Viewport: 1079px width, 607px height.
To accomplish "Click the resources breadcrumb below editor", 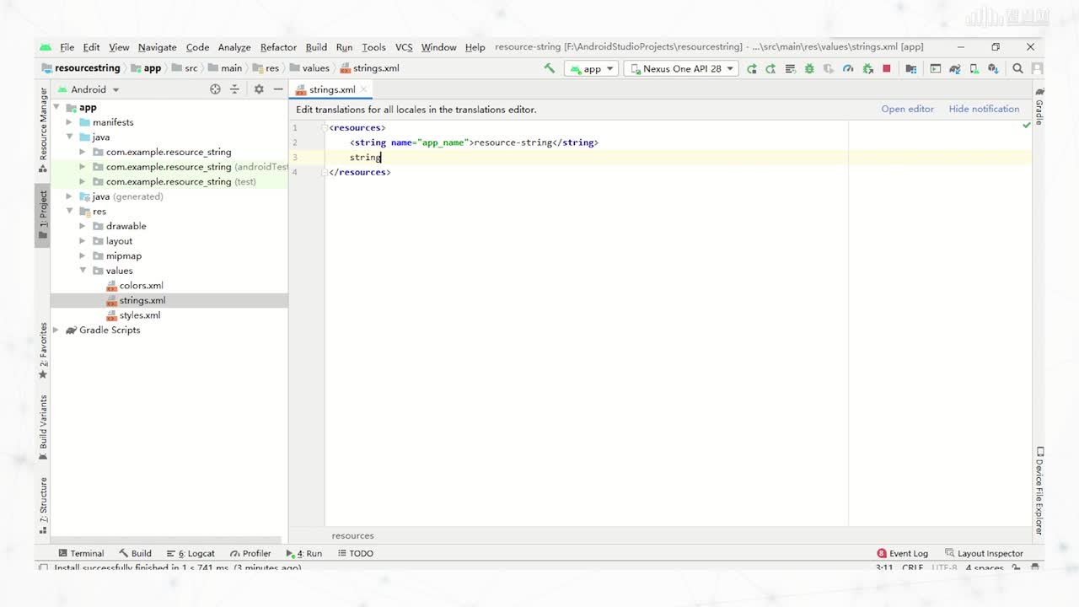I will 352,536.
